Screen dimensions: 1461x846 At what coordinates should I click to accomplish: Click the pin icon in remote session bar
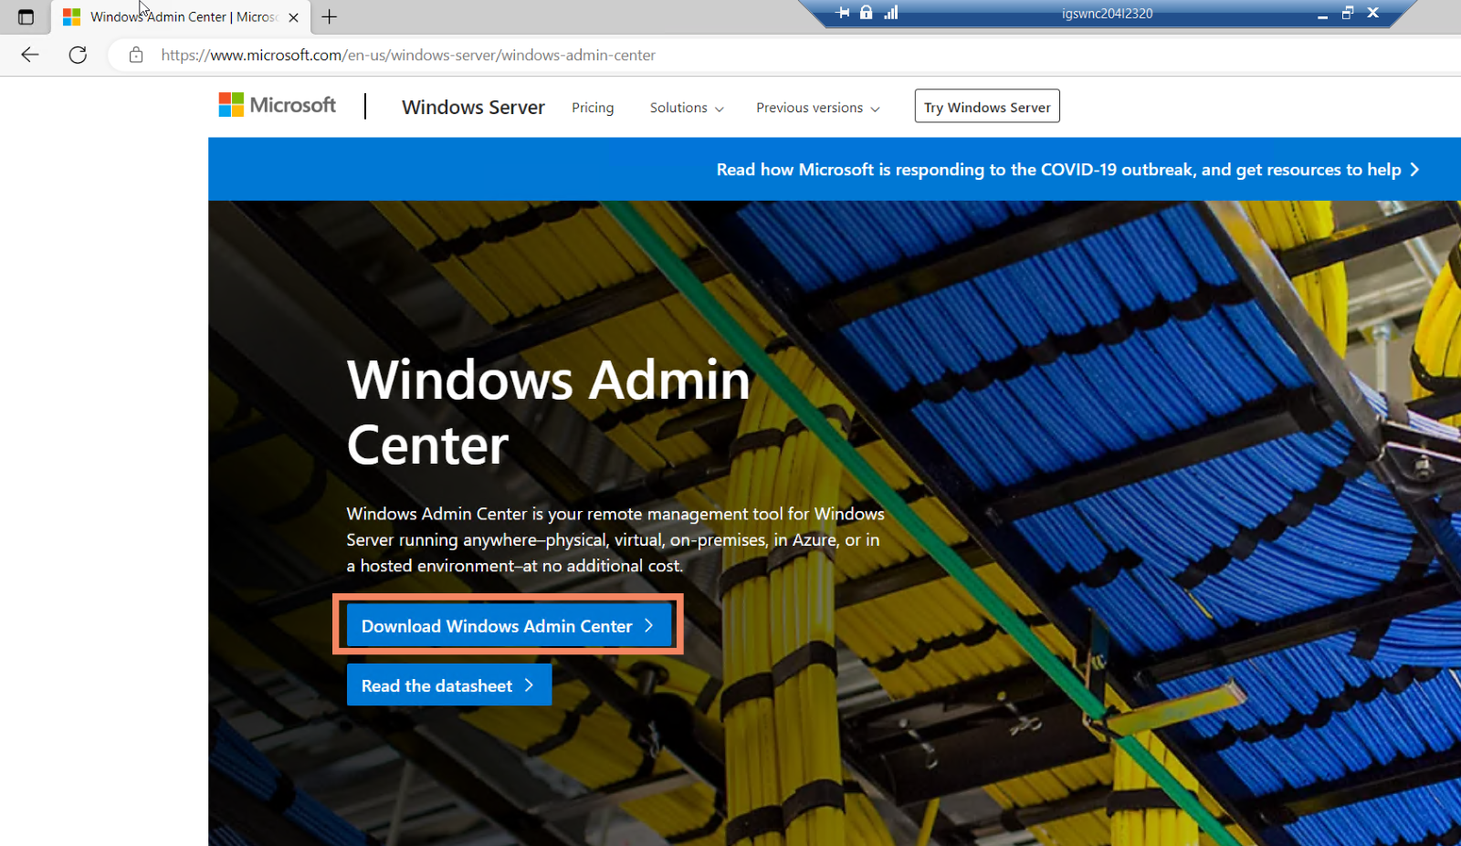pos(844,13)
